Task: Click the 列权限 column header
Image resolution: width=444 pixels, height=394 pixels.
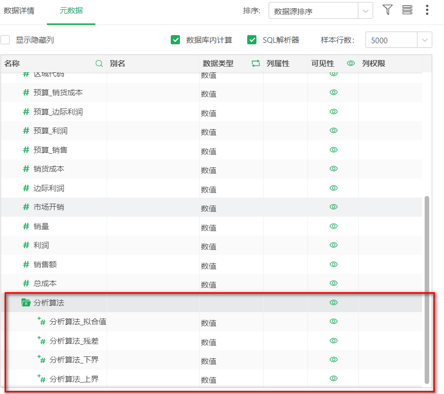Action: pos(374,63)
